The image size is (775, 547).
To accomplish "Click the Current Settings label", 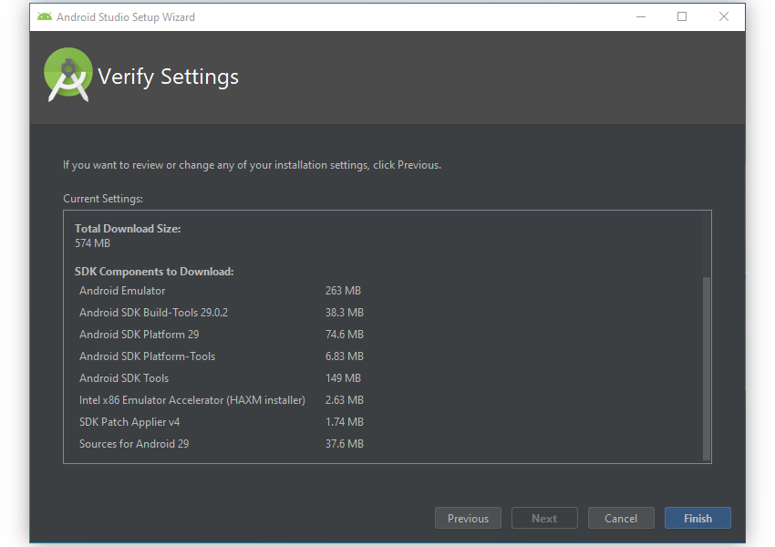I will click(103, 199).
